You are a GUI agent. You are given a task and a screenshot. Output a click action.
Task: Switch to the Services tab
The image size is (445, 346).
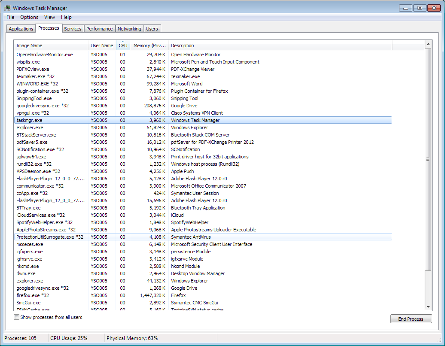[73, 29]
